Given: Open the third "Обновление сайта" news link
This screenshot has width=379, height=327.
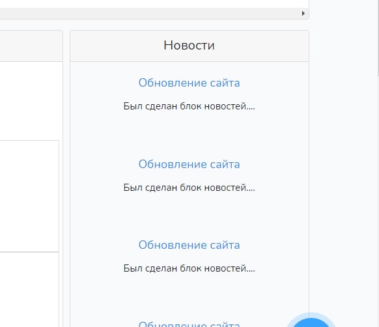Looking at the screenshot, I should (189, 245).
